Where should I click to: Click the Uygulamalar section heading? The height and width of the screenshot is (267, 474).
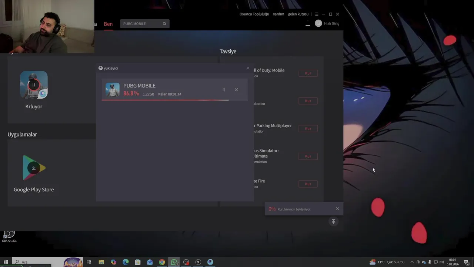click(22, 134)
